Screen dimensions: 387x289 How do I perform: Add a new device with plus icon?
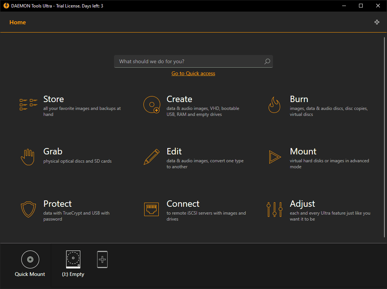pos(102,259)
